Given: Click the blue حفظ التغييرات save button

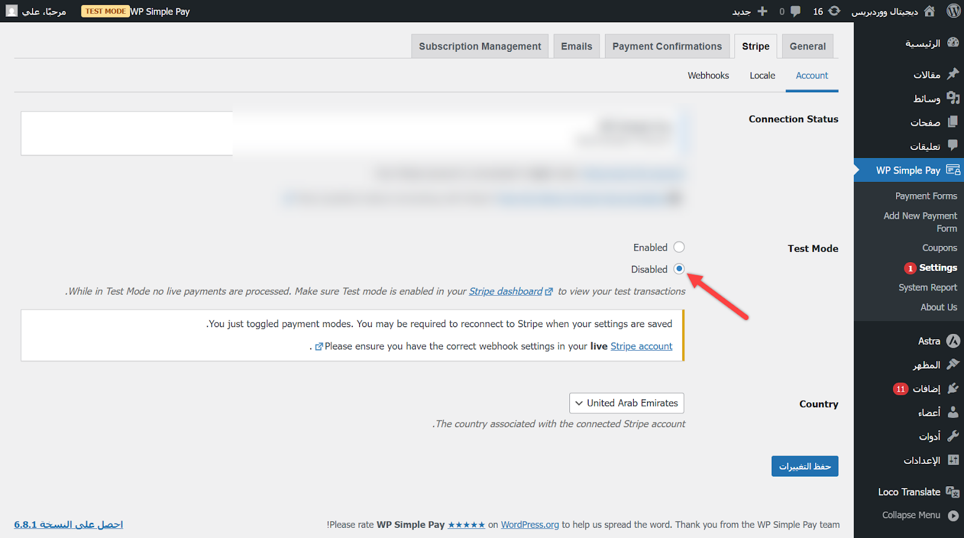Looking at the screenshot, I should (x=804, y=466).
